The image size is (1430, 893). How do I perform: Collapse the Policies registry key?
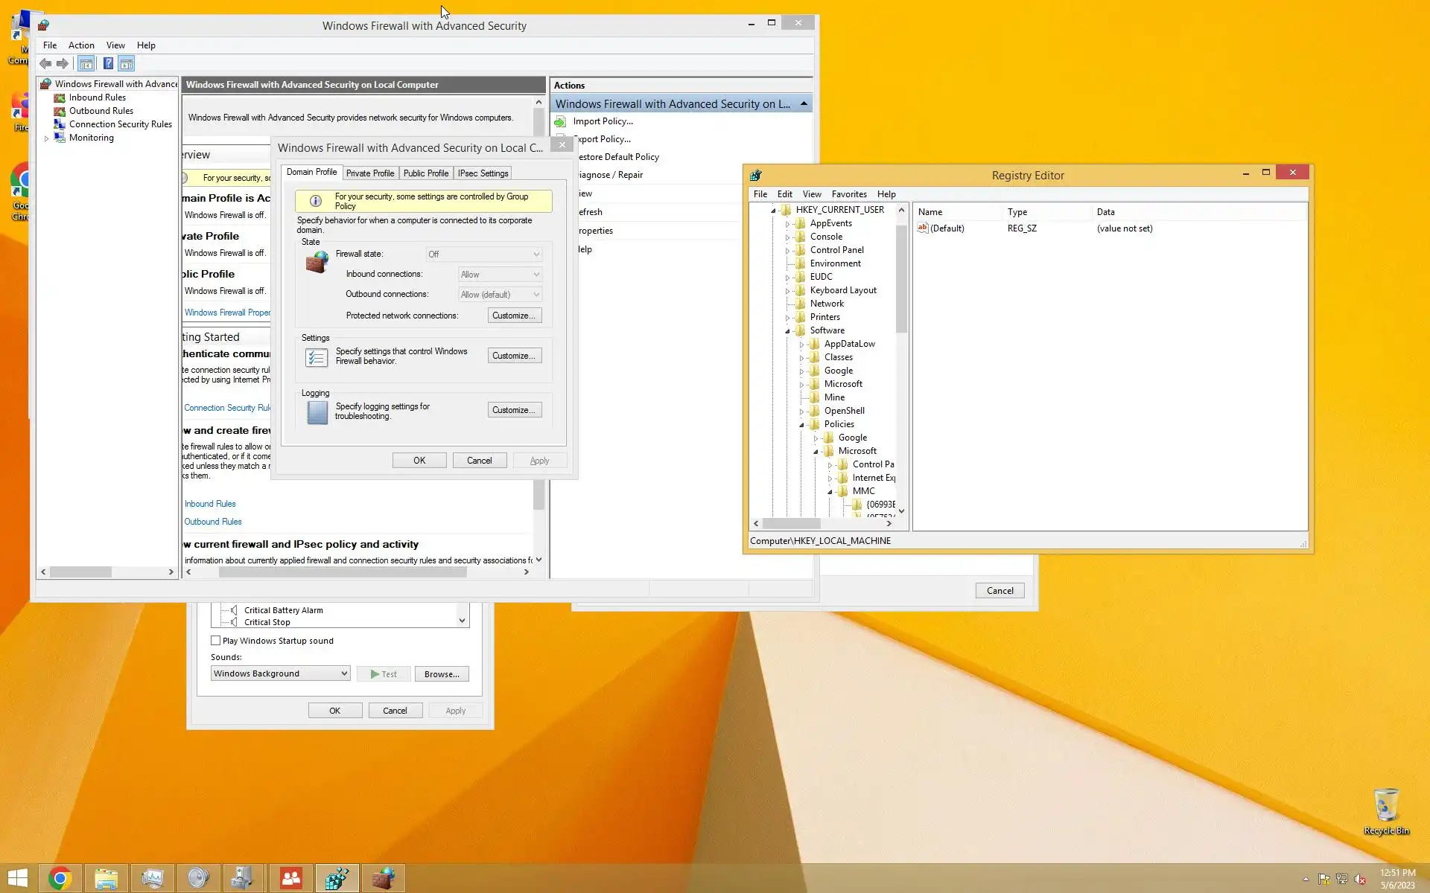click(801, 425)
